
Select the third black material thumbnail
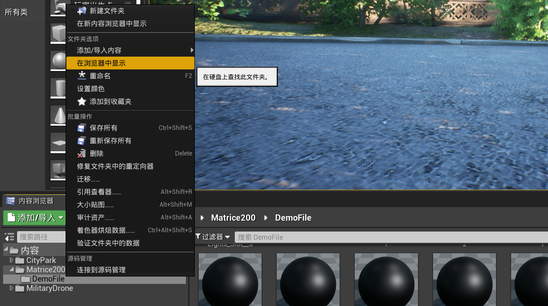[386, 279]
